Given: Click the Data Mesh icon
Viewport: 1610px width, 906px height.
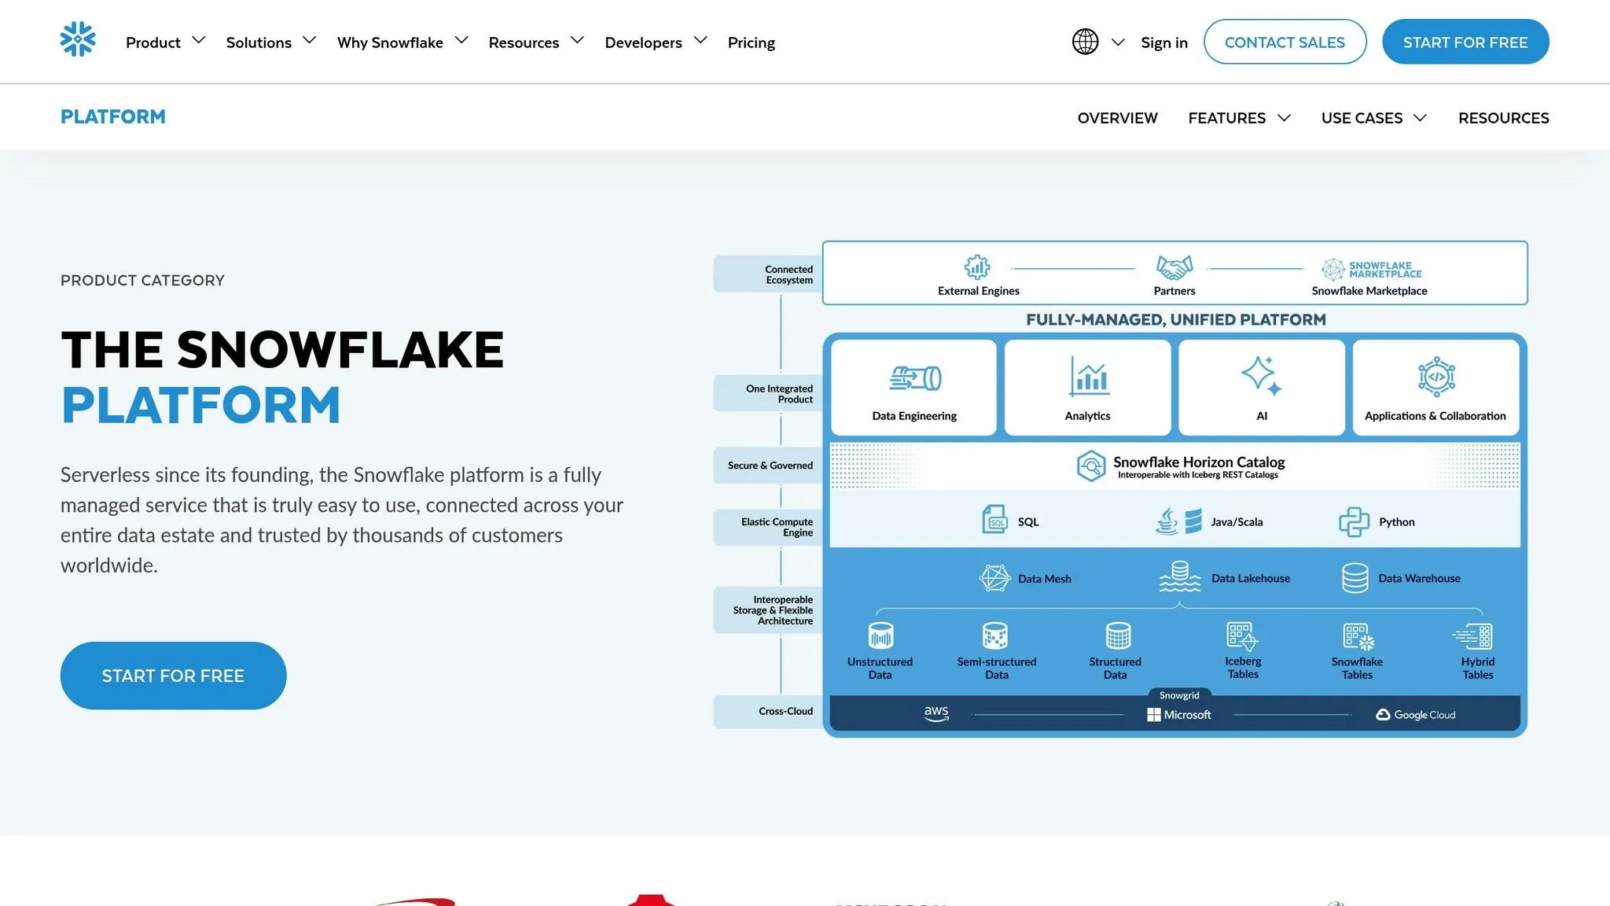Looking at the screenshot, I should point(994,578).
